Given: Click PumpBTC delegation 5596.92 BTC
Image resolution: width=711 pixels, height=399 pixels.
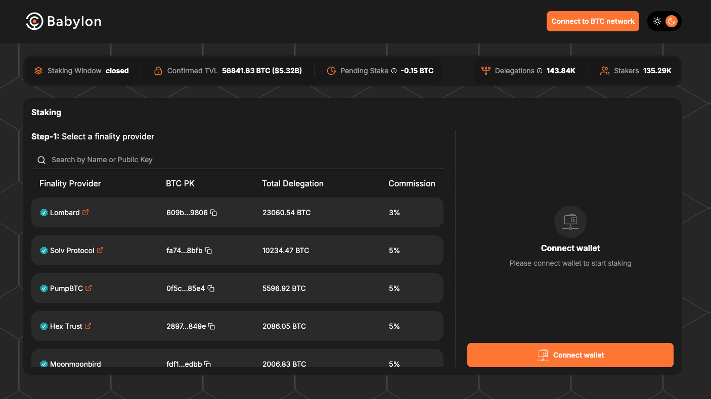Looking at the screenshot, I should pyautogui.click(x=284, y=288).
